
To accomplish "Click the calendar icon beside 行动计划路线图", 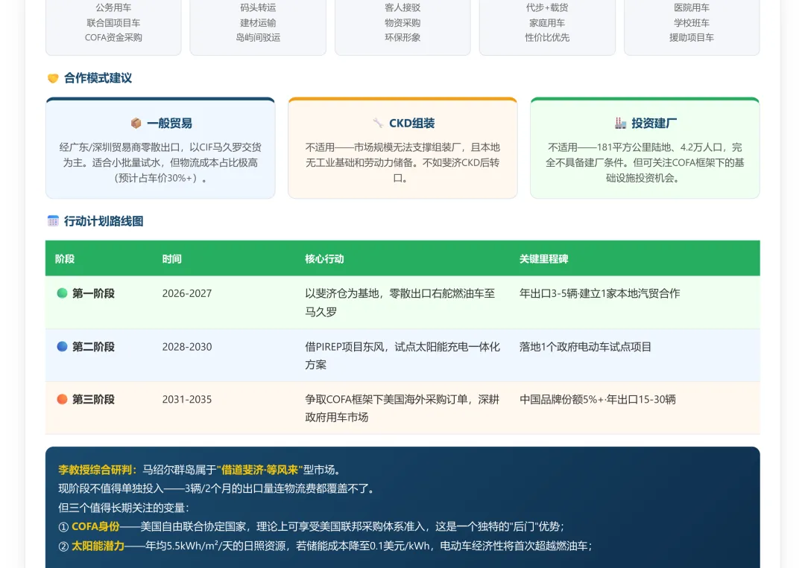I will point(53,221).
